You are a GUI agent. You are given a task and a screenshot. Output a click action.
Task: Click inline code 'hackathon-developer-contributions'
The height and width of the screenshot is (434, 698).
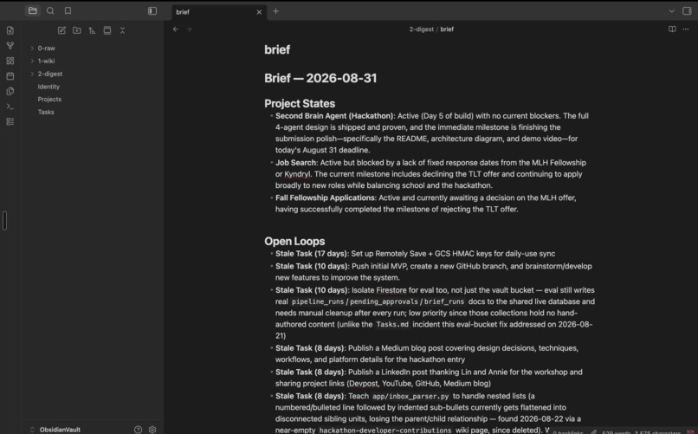pos(385,431)
